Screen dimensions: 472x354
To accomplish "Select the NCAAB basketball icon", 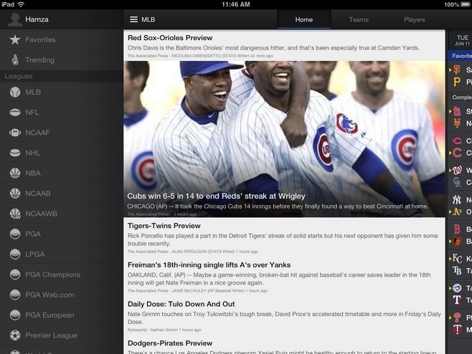I will (x=15, y=193).
